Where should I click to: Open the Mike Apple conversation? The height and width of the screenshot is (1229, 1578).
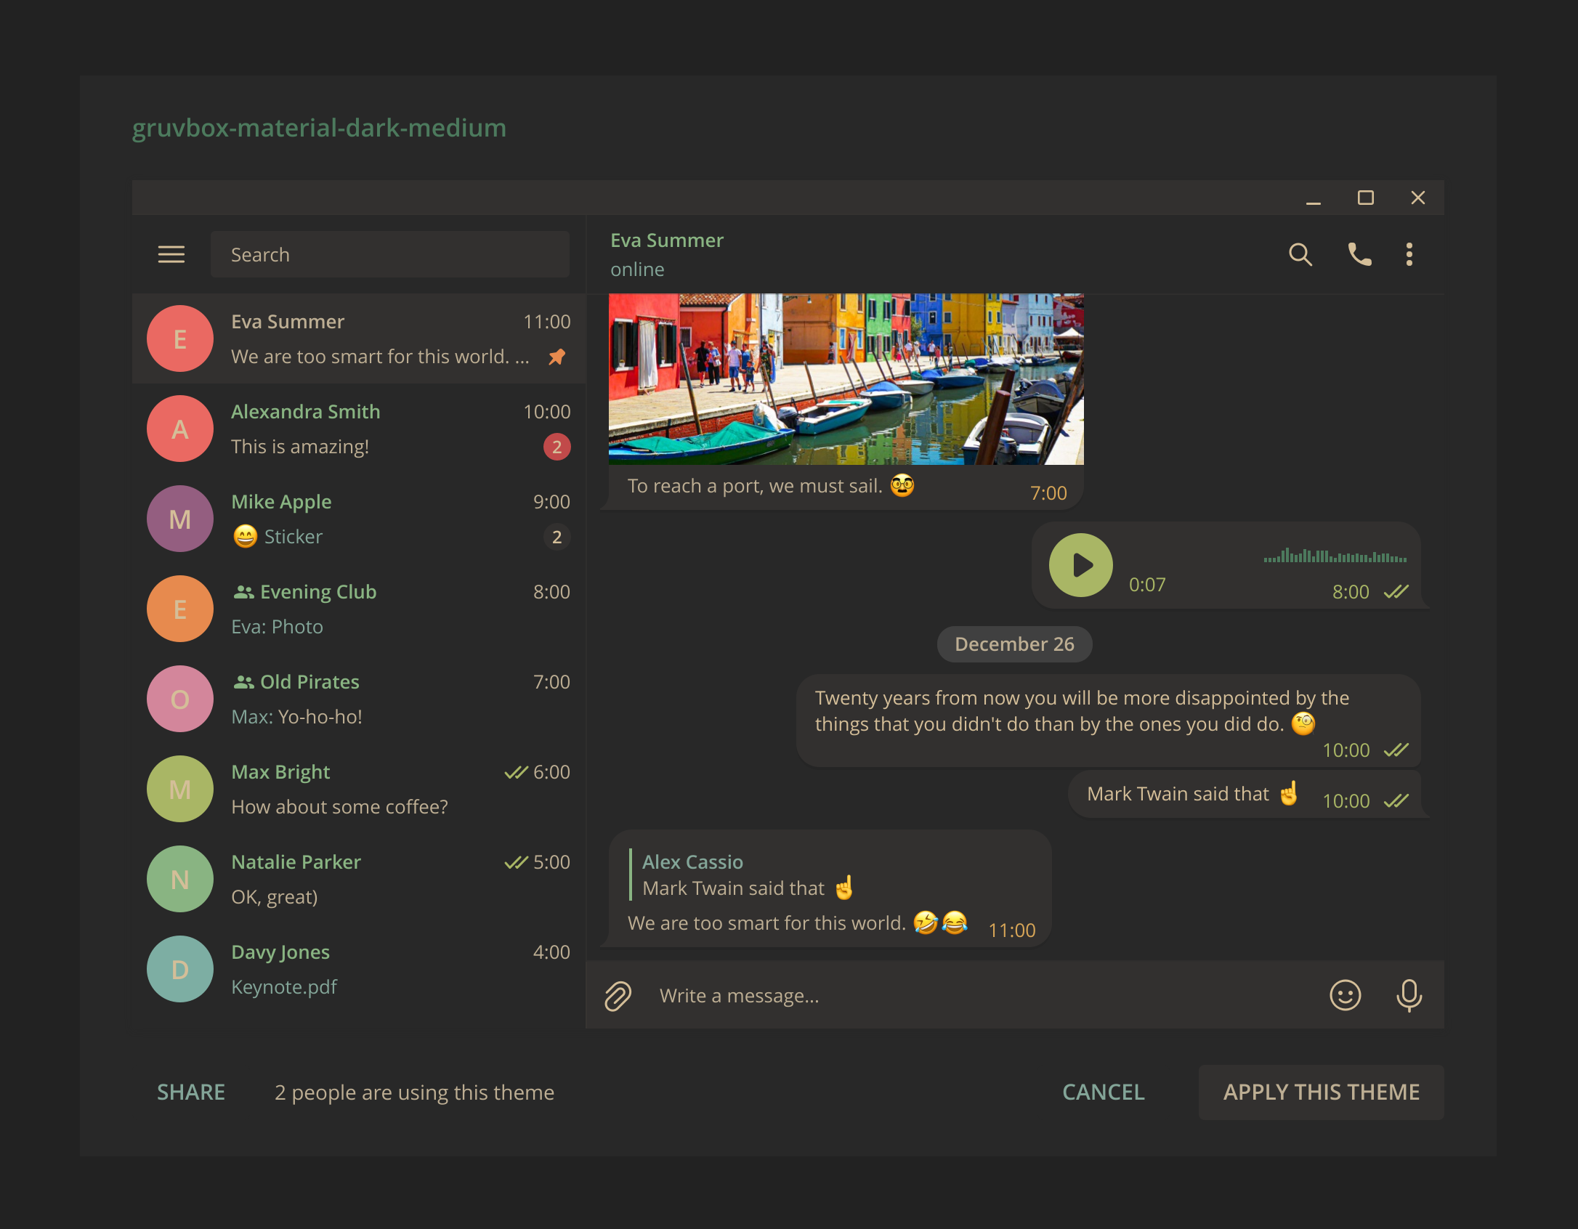point(359,519)
